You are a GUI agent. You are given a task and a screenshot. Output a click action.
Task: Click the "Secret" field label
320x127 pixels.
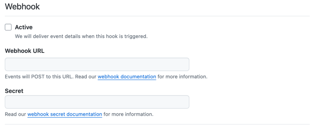(x=14, y=91)
